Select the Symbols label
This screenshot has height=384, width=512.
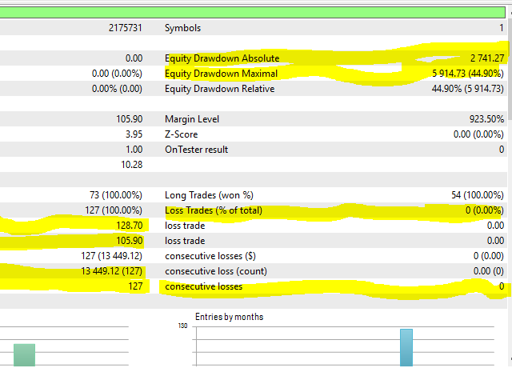tap(183, 28)
